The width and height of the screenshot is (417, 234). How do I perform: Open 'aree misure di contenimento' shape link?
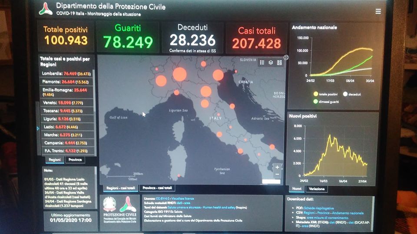click(328, 218)
